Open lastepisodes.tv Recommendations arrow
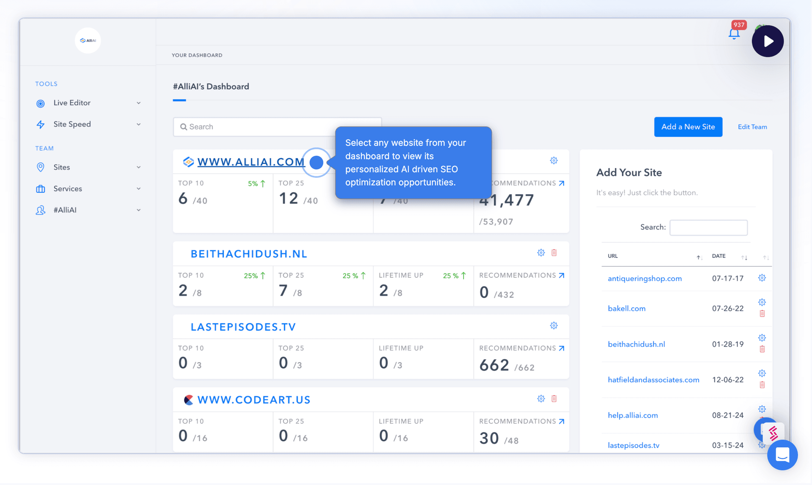 pos(562,348)
